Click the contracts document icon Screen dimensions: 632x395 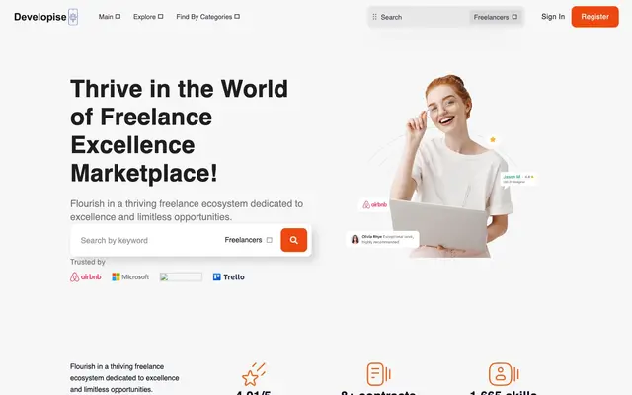(x=378, y=374)
